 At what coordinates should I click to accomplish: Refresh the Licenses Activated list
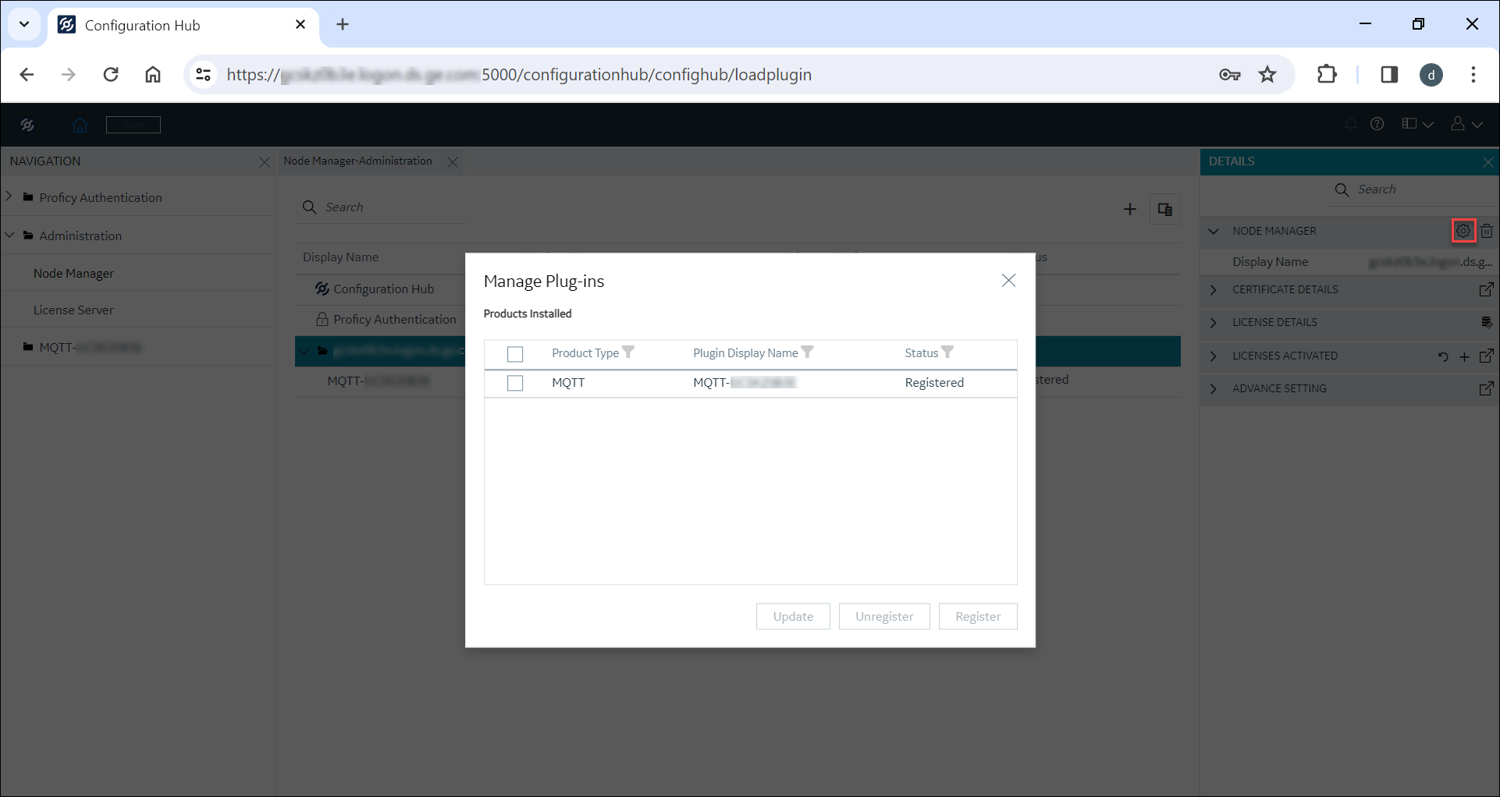1443,356
